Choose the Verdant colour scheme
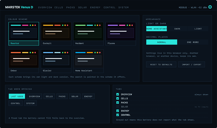 pyautogui.click(x=88, y=34)
